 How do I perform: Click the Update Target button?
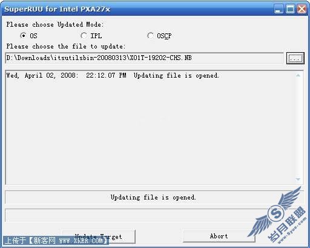99,236
